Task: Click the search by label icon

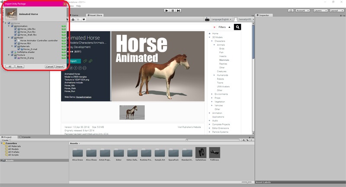Action: 247,140
